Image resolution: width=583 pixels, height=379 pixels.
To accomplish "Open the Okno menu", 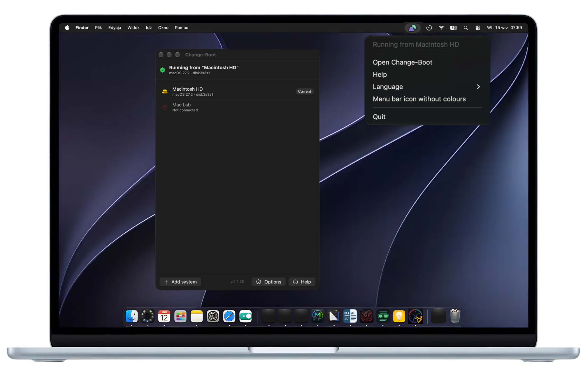I will tap(163, 28).
